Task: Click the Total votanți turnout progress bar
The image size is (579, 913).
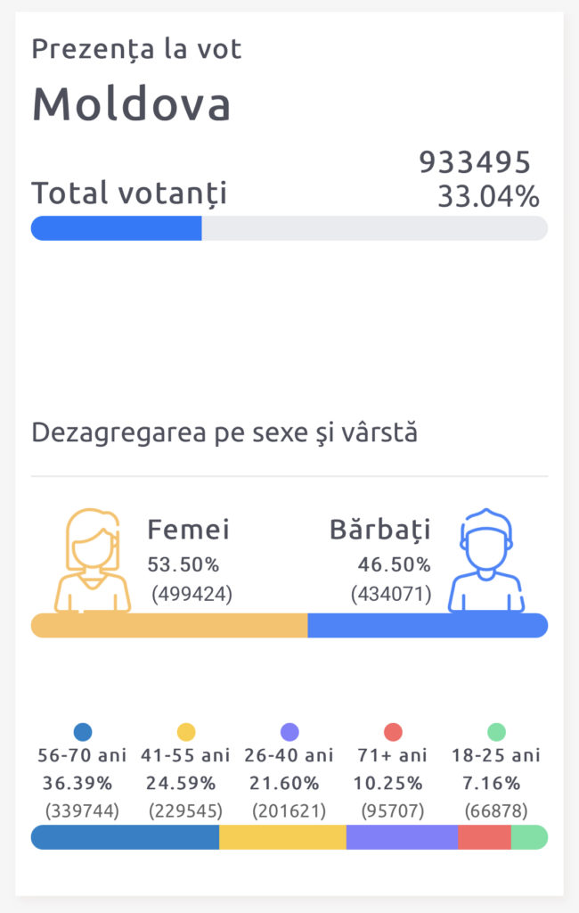Action: 289,228
